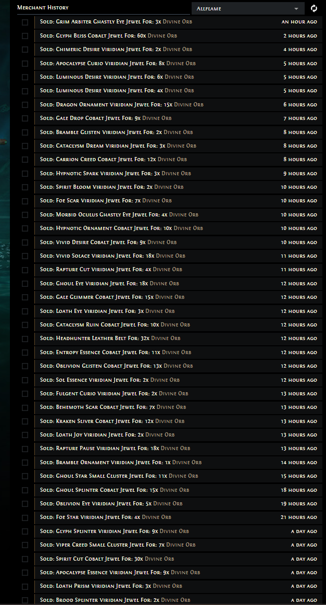
Task: Select the Gale Glimmer Cobalt Jewel row
Action: (x=179, y=297)
